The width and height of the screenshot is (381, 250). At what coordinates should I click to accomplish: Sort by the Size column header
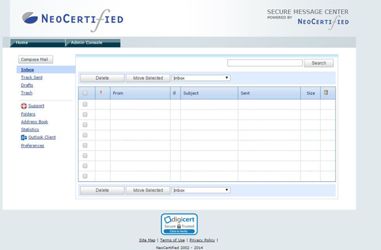click(x=310, y=93)
